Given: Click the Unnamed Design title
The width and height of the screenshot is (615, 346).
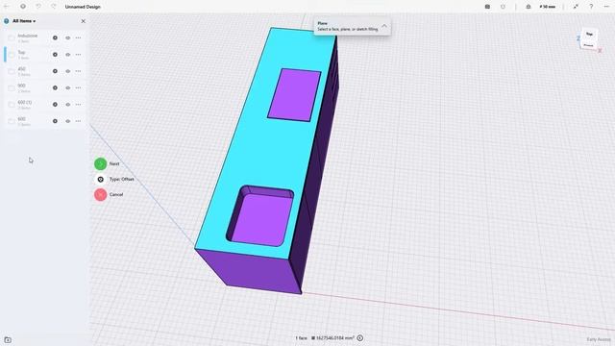Looking at the screenshot, I should point(83,7).
